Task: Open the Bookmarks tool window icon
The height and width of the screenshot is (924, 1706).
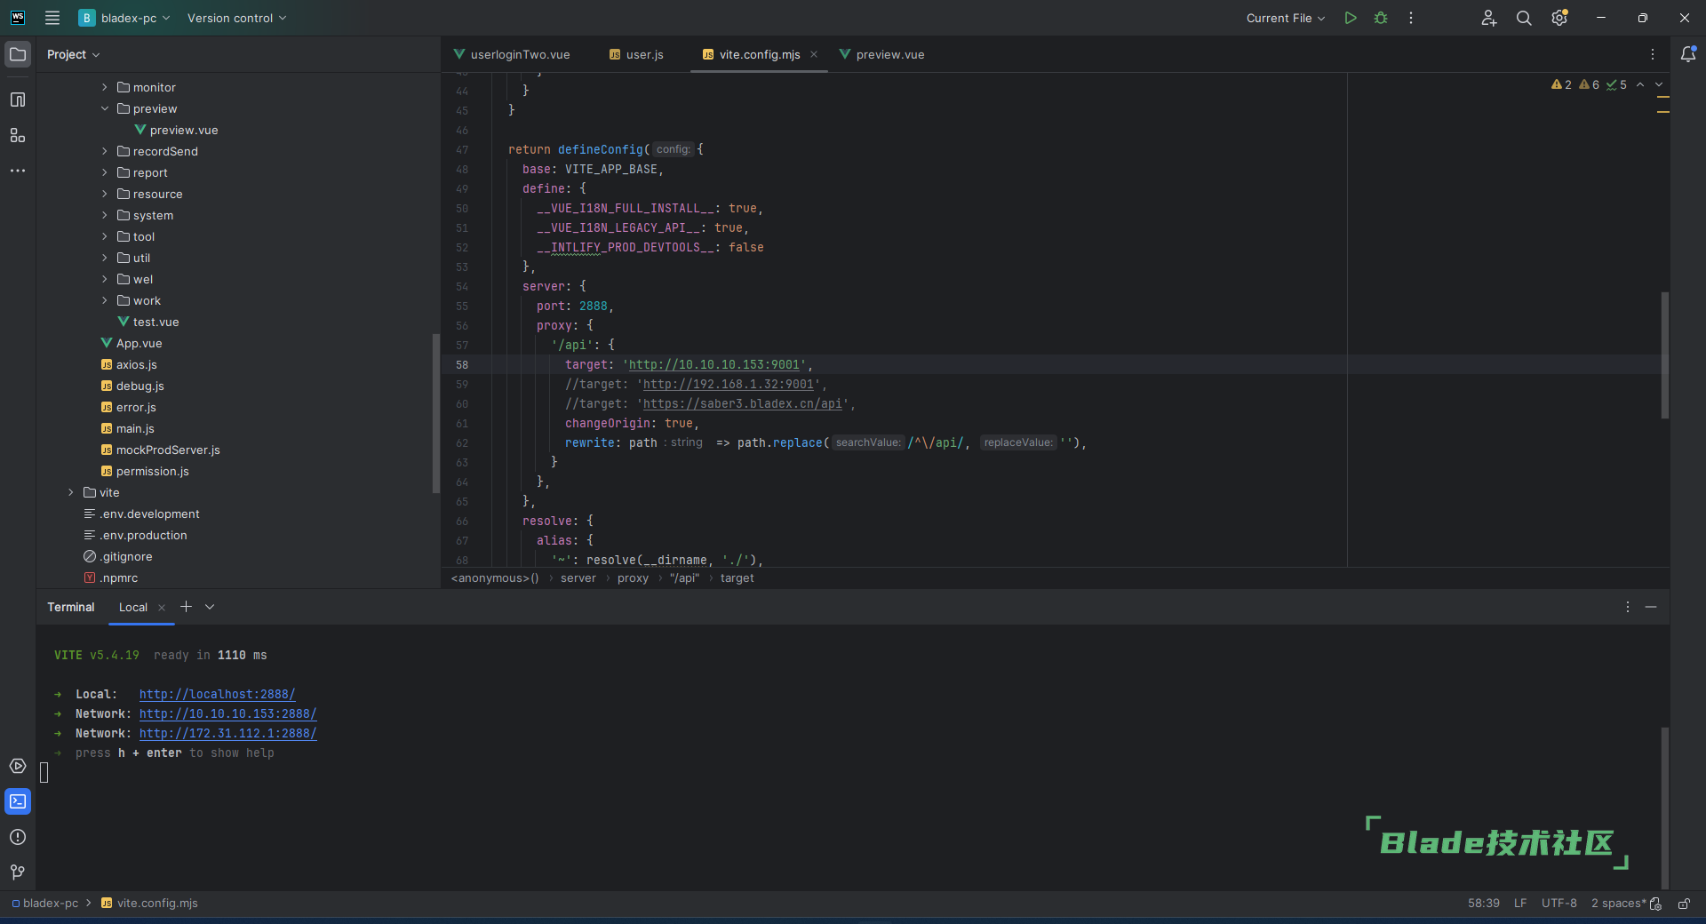Action: tap(18, 100)
